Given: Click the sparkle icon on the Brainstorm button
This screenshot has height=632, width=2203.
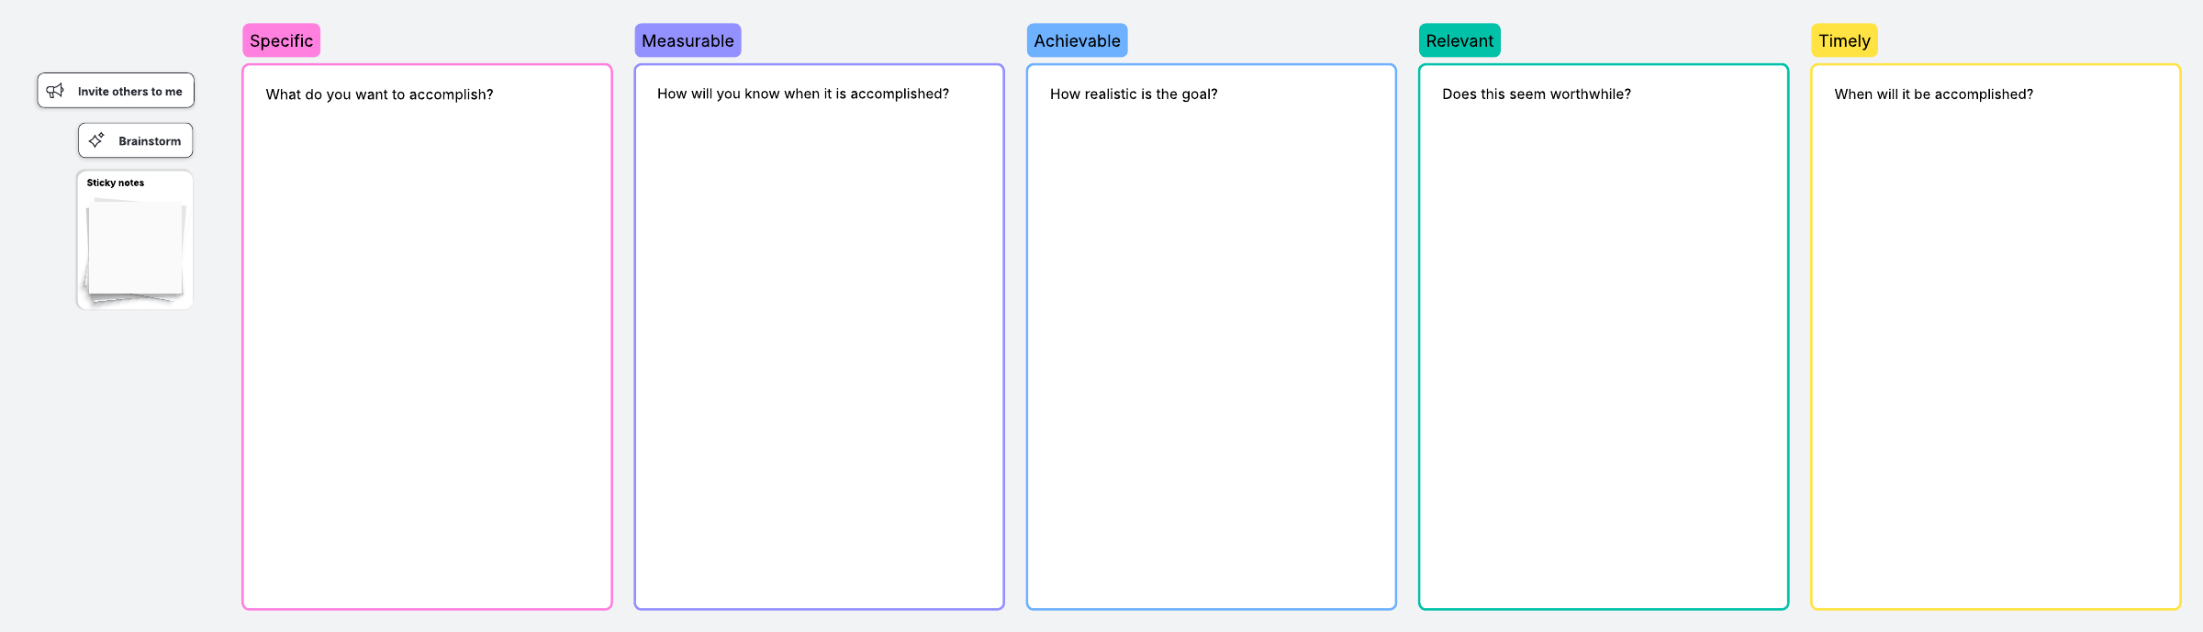Looking at the screenshot, I should click(96, 140).
